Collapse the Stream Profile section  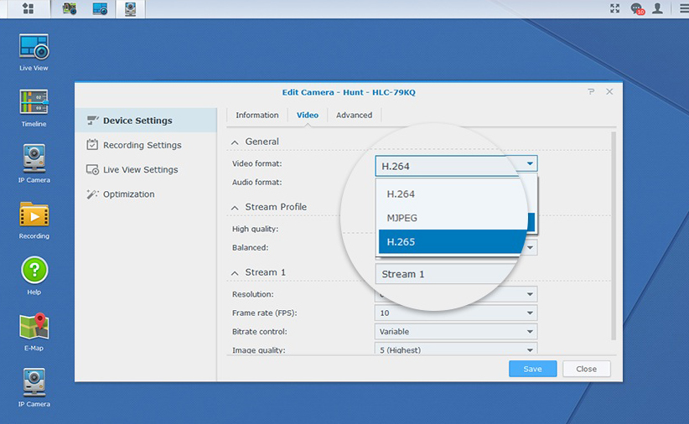click(x=236, y=207)
